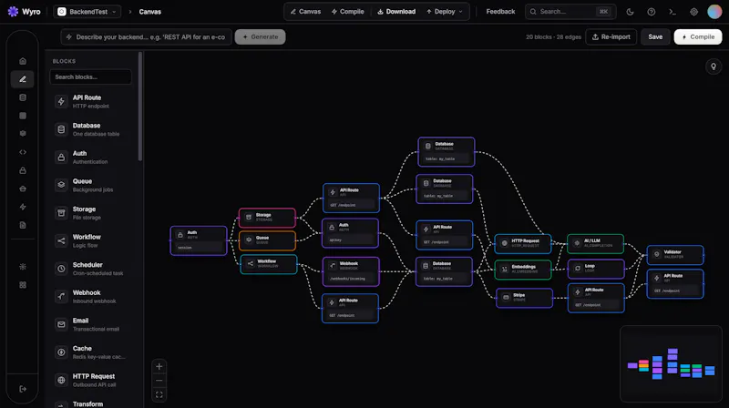Select the Storage node on canvas
Image resolution: width=729 pixels, height=408 pixels.
click(267, 218)
